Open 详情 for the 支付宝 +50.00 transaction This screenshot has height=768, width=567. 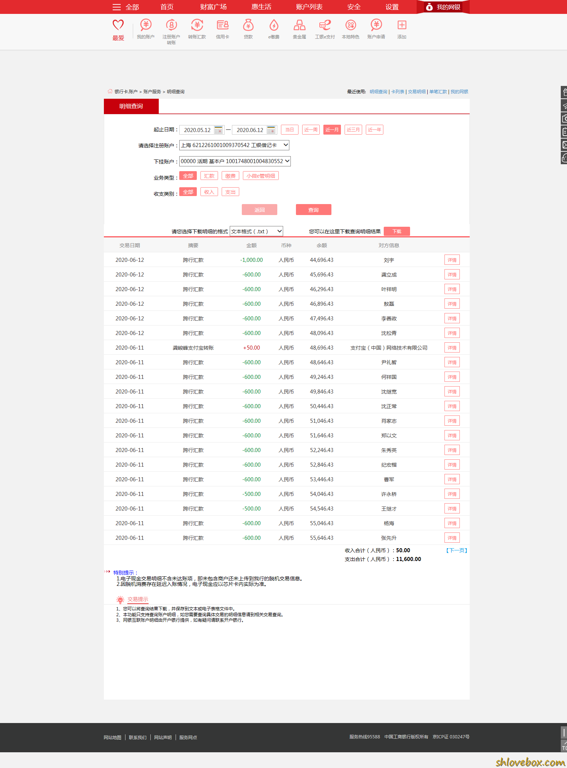coord(452,348)
